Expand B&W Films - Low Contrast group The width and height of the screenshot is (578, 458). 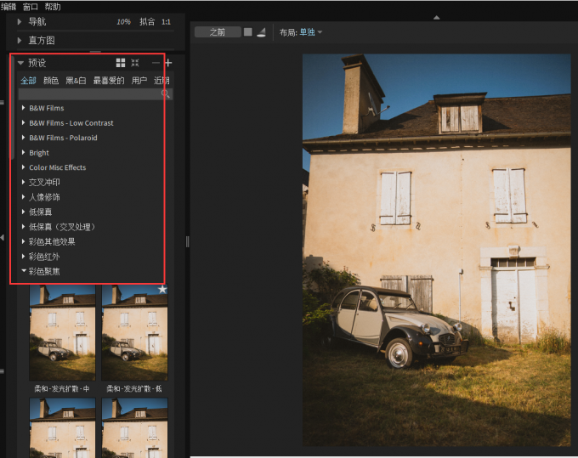tap(23, 122)
